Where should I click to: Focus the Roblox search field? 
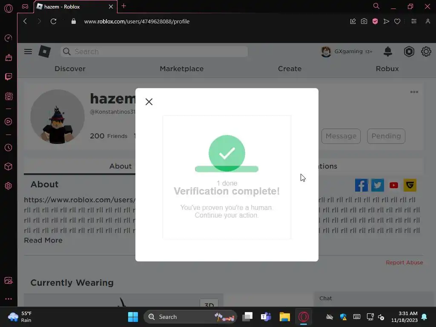pyautogui.click(x=154, y=52)
